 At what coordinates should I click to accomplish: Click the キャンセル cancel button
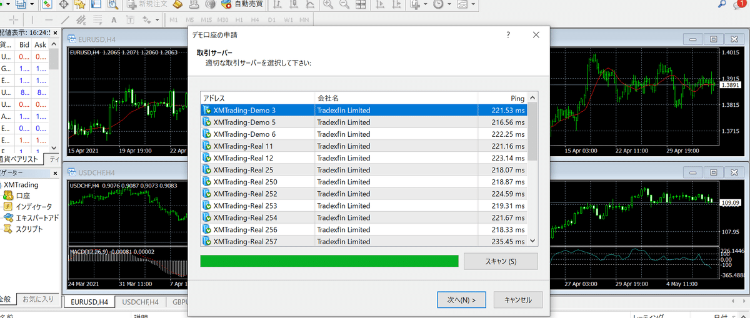(517, 300)
